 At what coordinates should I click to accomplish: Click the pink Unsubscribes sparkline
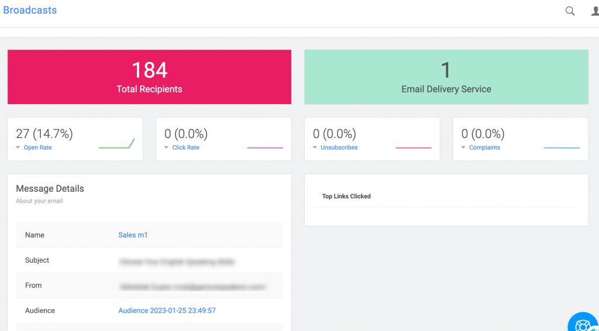click(414, 147)
